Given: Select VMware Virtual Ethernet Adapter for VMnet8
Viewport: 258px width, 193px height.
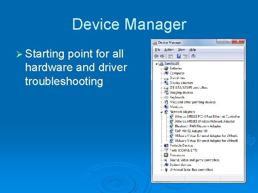Looking at the screenshot, I should (206, 141).
